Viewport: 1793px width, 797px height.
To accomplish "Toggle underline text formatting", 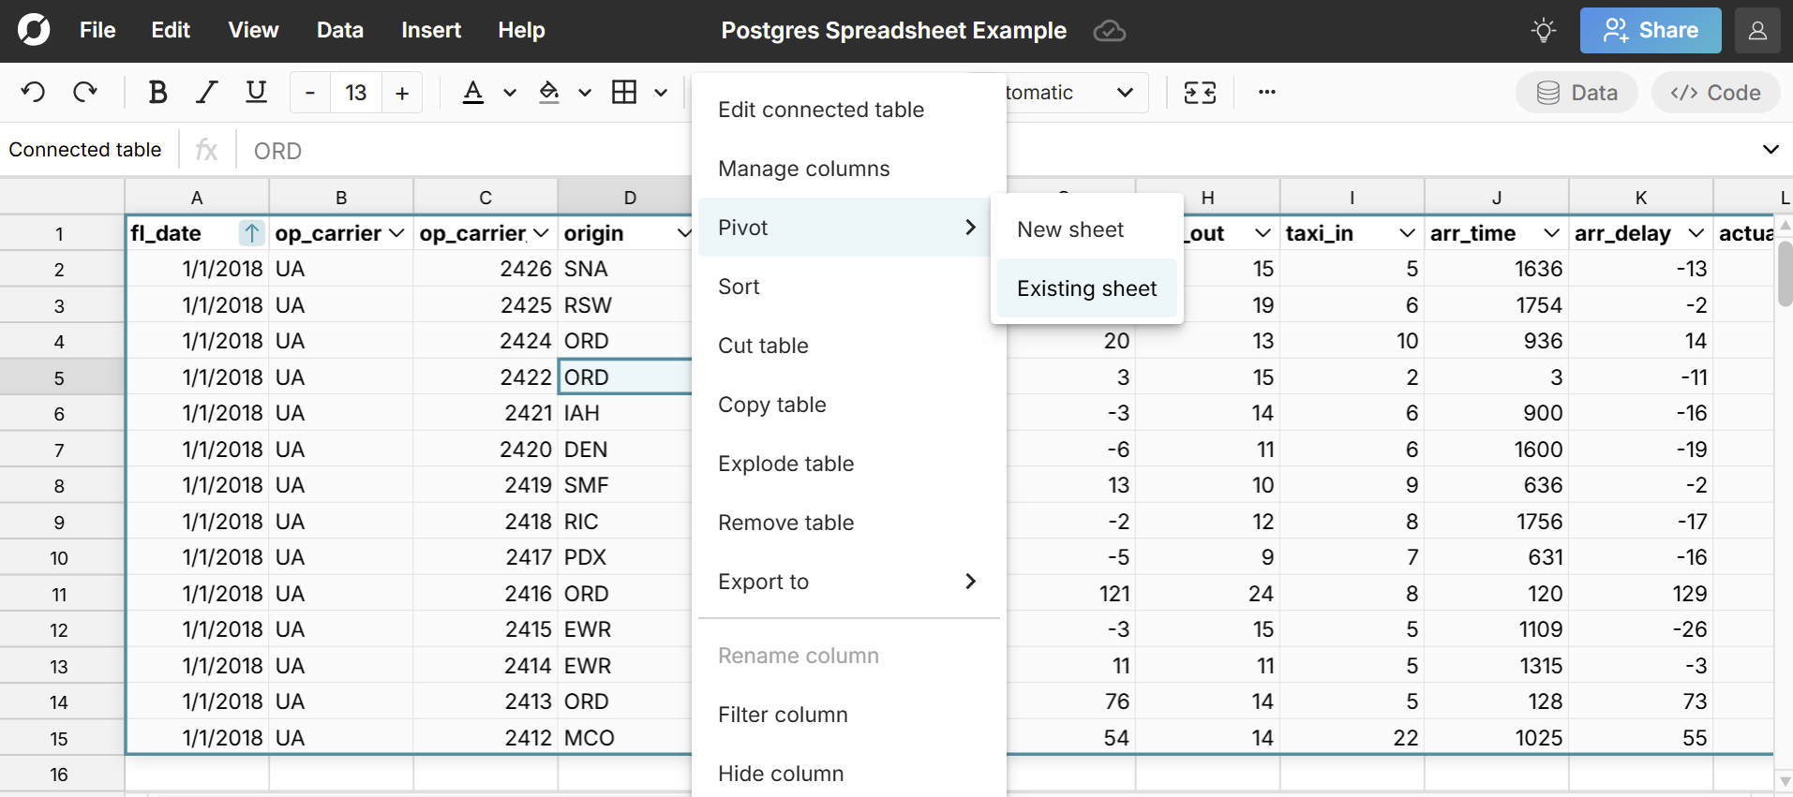I will point(256,92).
